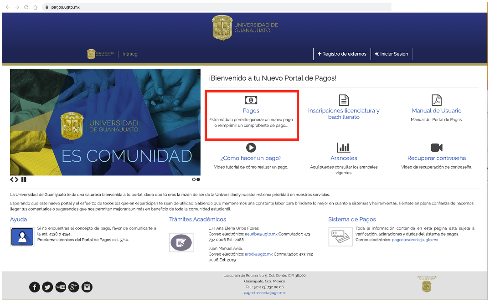Click Iniciar Sesión
The image size is (490, 302).
coord(392,54)
